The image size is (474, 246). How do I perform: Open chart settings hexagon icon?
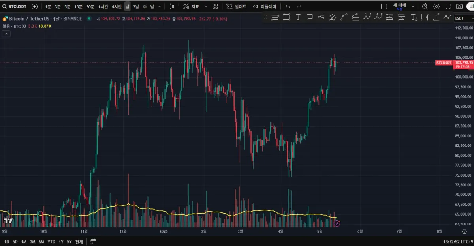436,7
